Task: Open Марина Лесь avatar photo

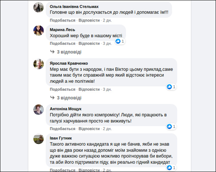Action: coord(38,30)
